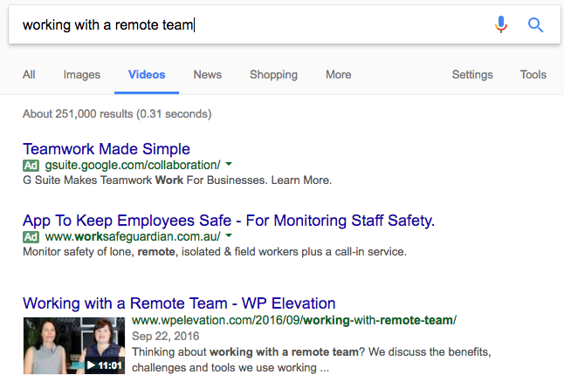The image size is (564, 388).
Task: Click the 'Sep 22, 2016' date text
Action: tap(166, 337)
